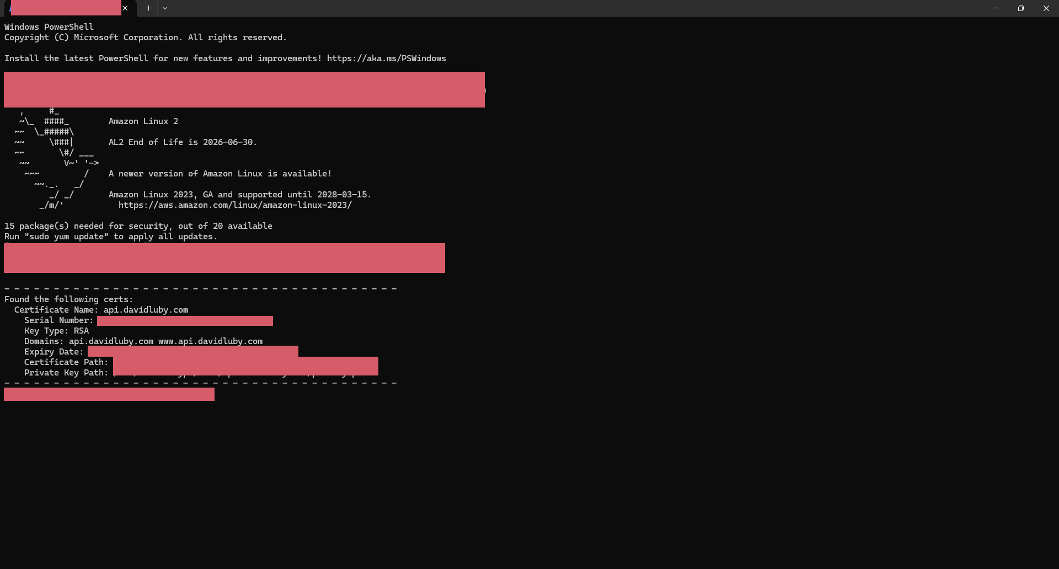This screenshot has height=569, width=1059.
Task: Restore down the terminal window
Action: click(x=1020, y=8)
